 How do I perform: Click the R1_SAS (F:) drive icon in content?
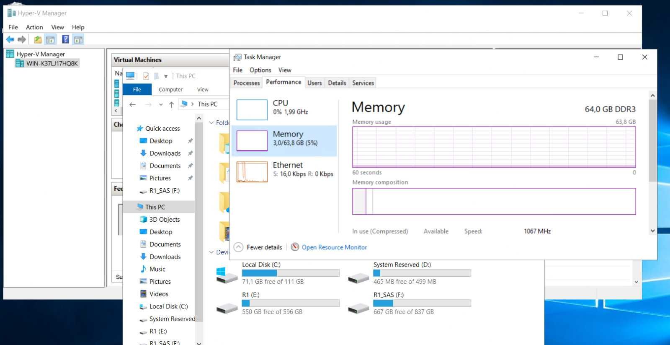pyautogui.click(x=358, y=309)
